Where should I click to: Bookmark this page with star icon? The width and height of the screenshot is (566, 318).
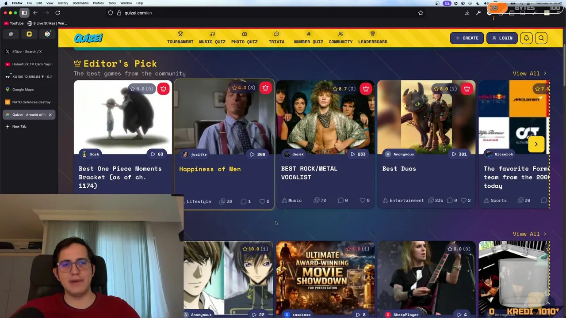tap(421, 13)
